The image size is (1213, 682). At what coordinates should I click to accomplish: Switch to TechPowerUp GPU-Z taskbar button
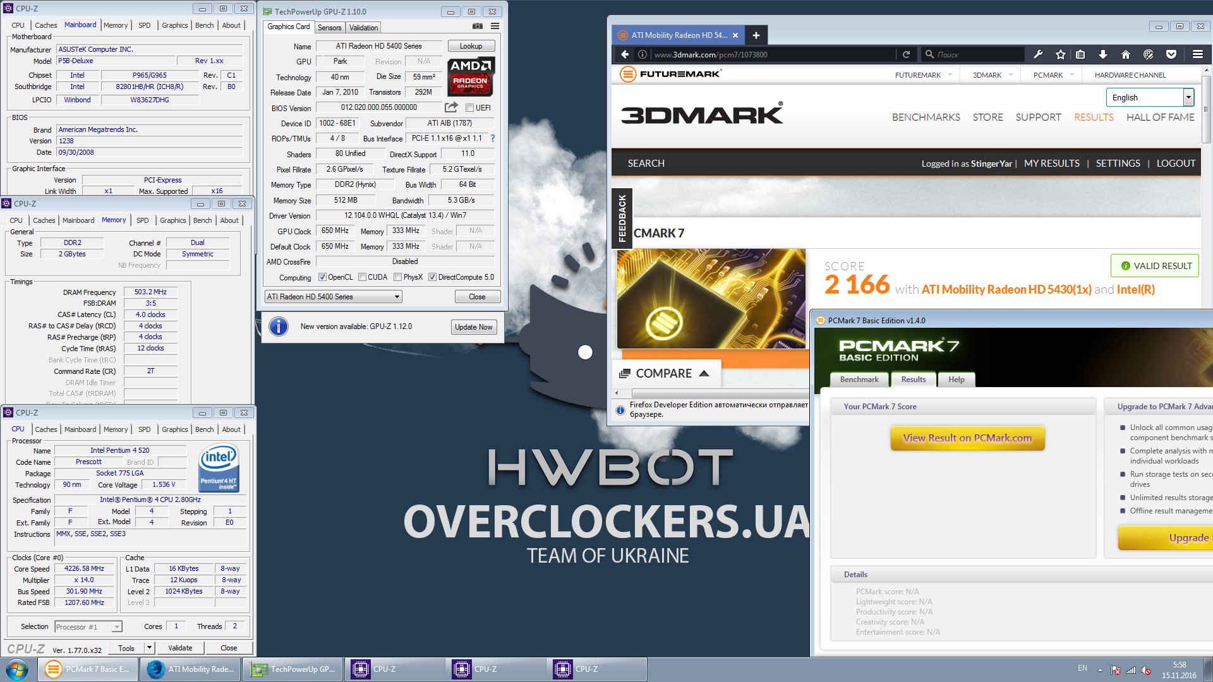(293, 669)
